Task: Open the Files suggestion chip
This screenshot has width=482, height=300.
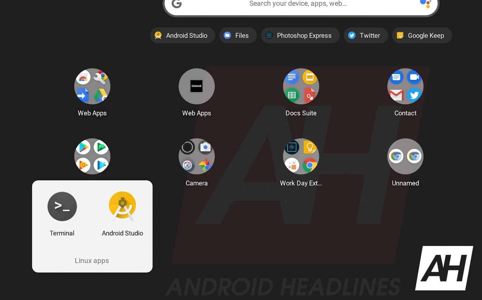Action: (238, 35)
